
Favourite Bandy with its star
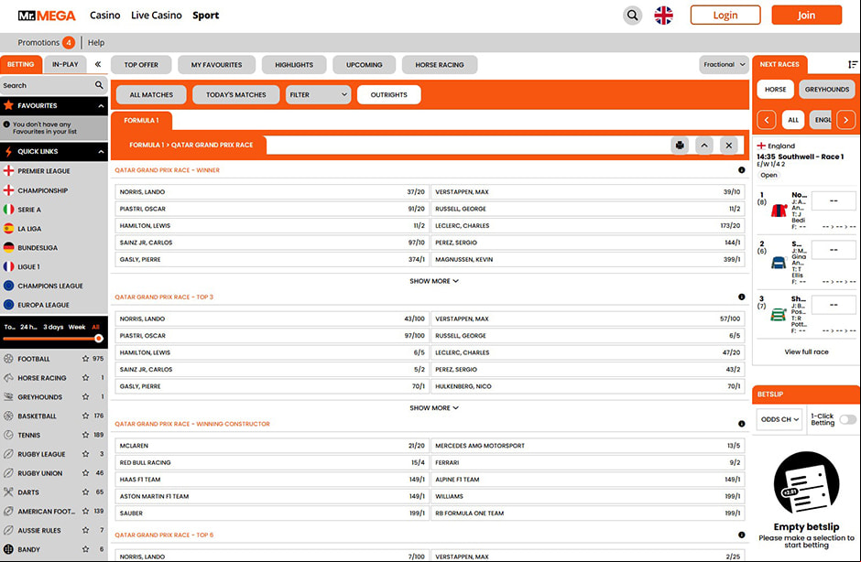(85, 549)
